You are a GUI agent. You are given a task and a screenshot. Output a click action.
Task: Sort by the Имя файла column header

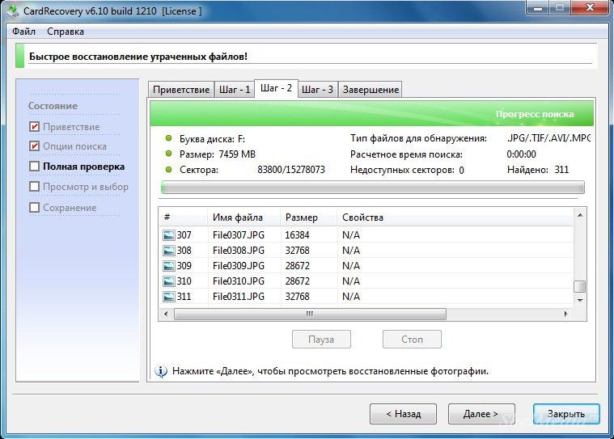coord(243,217)
